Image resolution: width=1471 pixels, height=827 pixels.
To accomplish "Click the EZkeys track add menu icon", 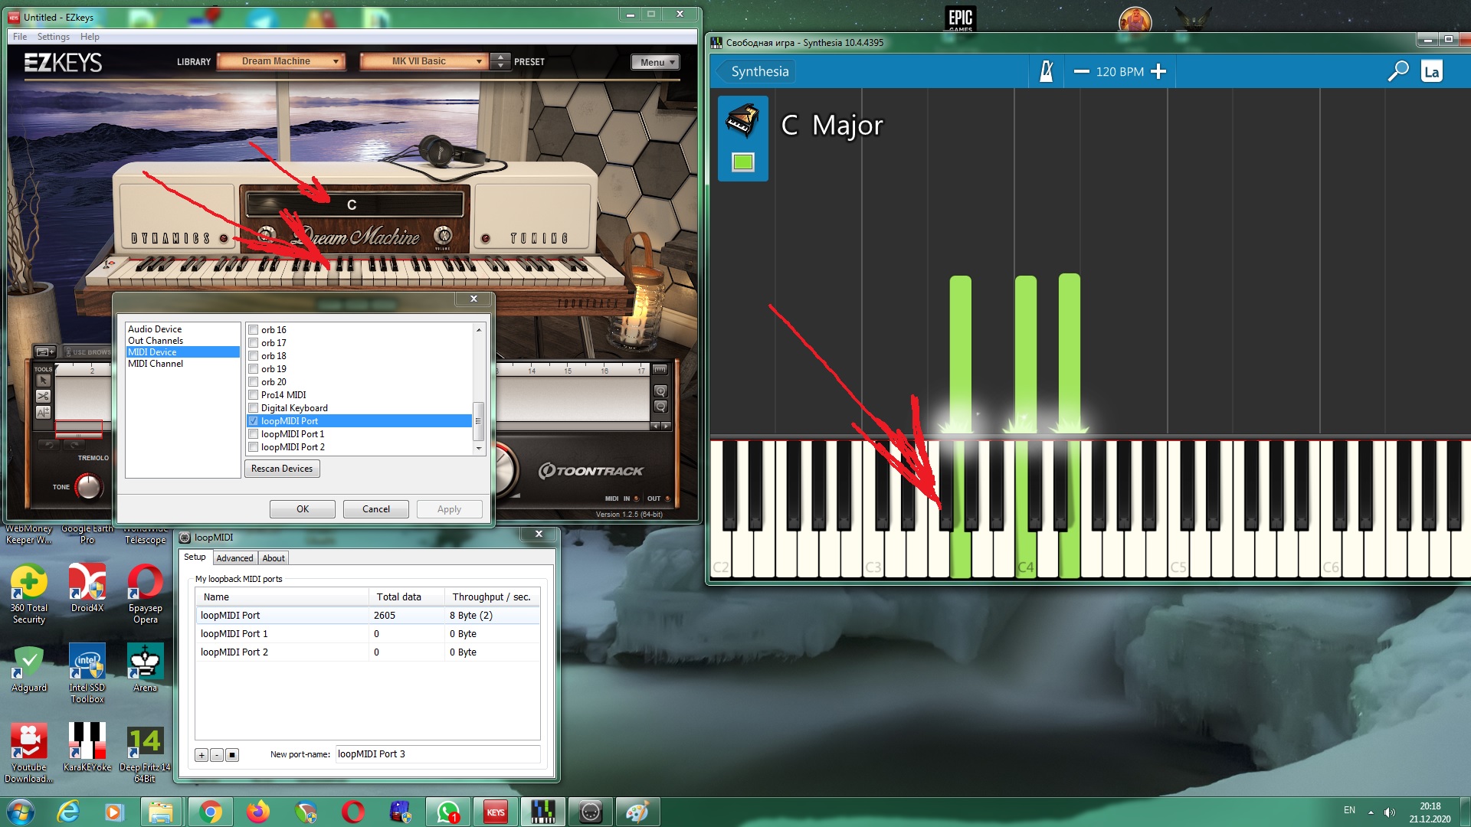I will click(45, 351).
